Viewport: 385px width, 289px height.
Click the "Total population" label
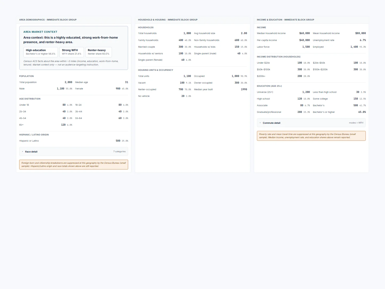coord(28,82)
